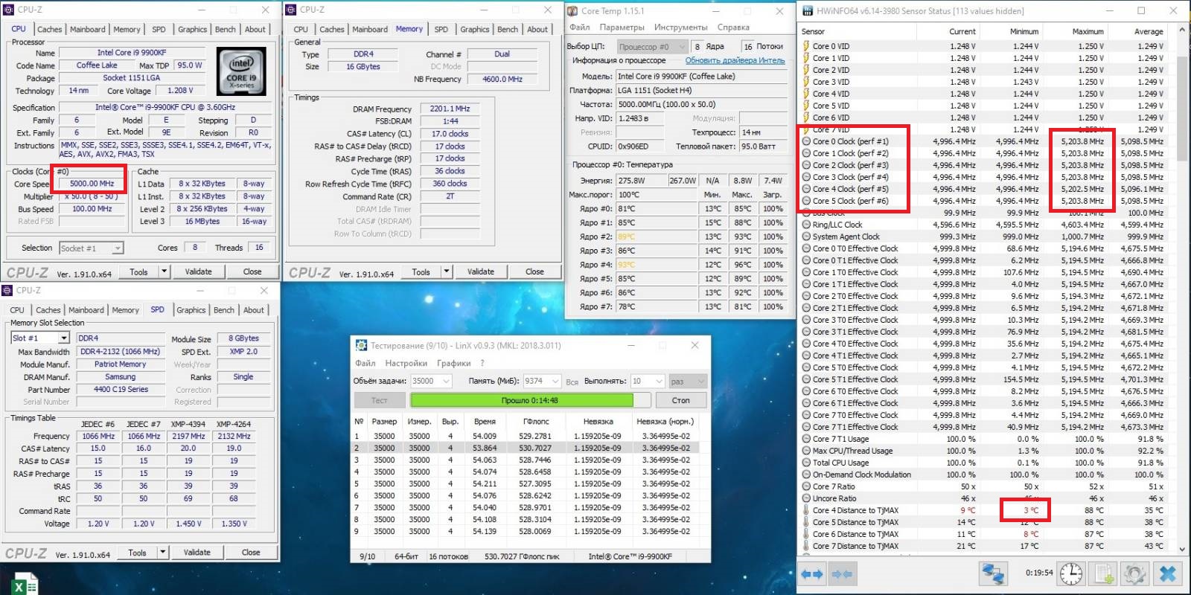Click Tools button in CPU-Z SPD window
The width and height of the screenshot is (1191, 595).
point(137,552)
